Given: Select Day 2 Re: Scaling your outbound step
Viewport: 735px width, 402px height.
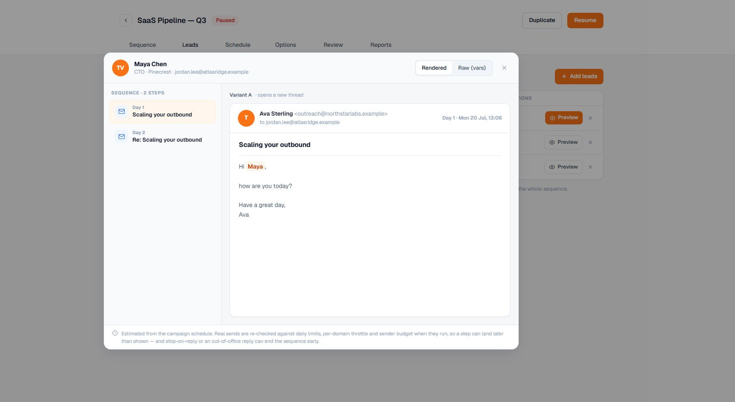Looking at the screenshot, I should [162, 136].
